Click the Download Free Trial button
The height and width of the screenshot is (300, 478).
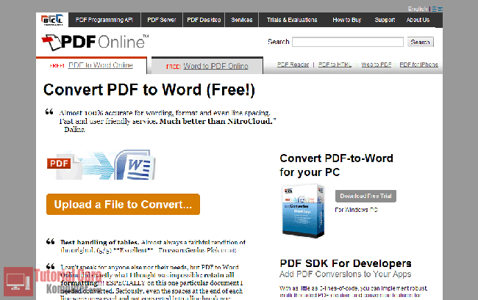coord(365,196)
